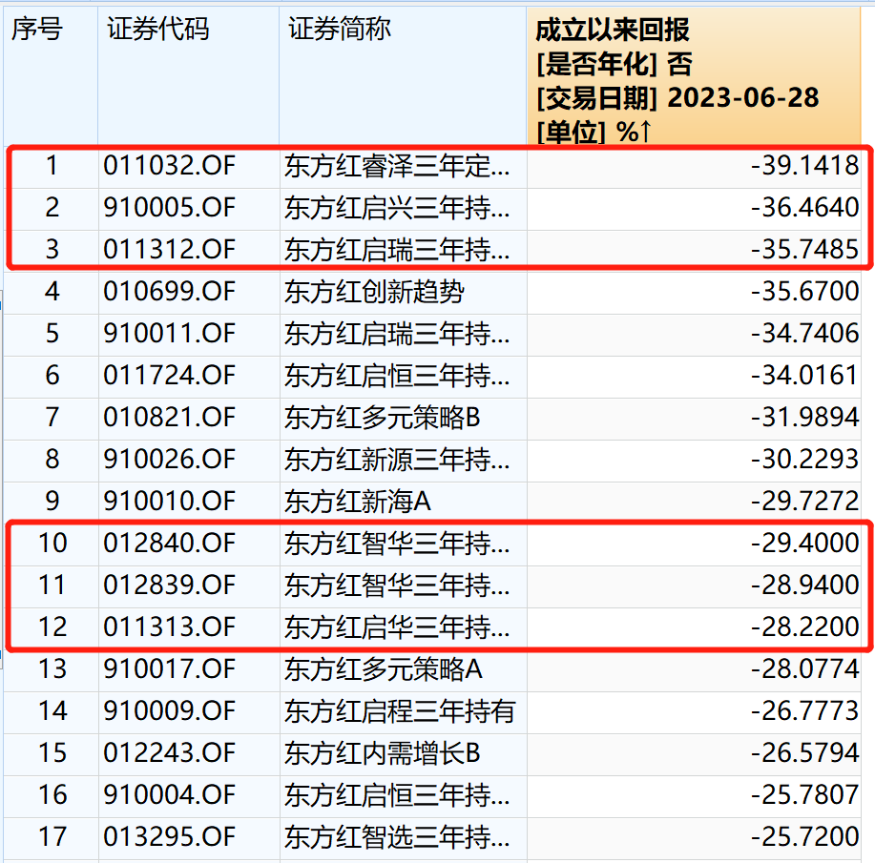The height and width of the screenshot is (863, 875).
Task: Select security code 910009.OF
Action: click(x=170, y=711)
